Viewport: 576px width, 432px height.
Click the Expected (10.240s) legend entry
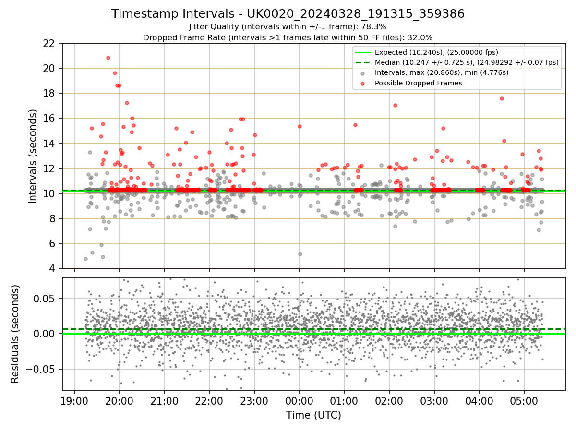point(436,52)
